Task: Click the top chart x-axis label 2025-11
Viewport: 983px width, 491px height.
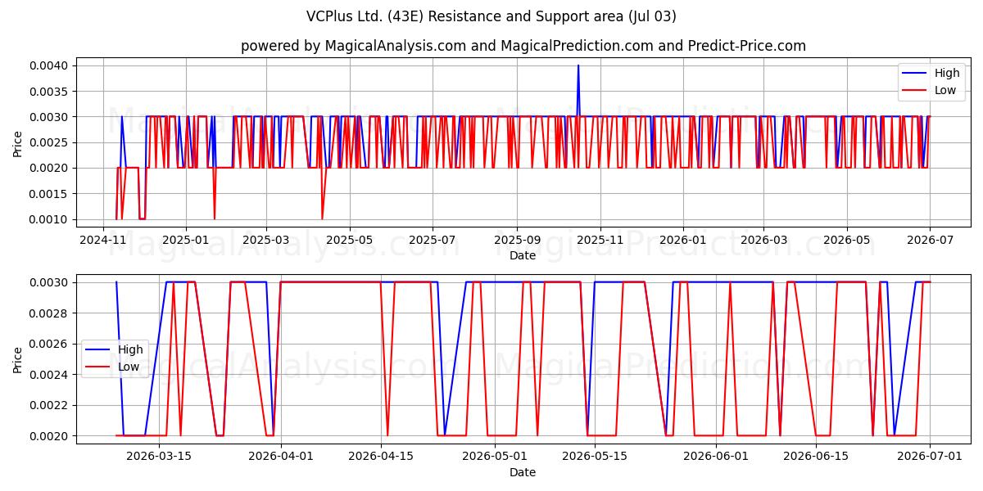Action: coord(600,240)
